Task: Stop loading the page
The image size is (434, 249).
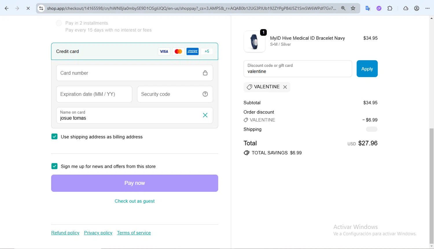Action: (28, 8)
